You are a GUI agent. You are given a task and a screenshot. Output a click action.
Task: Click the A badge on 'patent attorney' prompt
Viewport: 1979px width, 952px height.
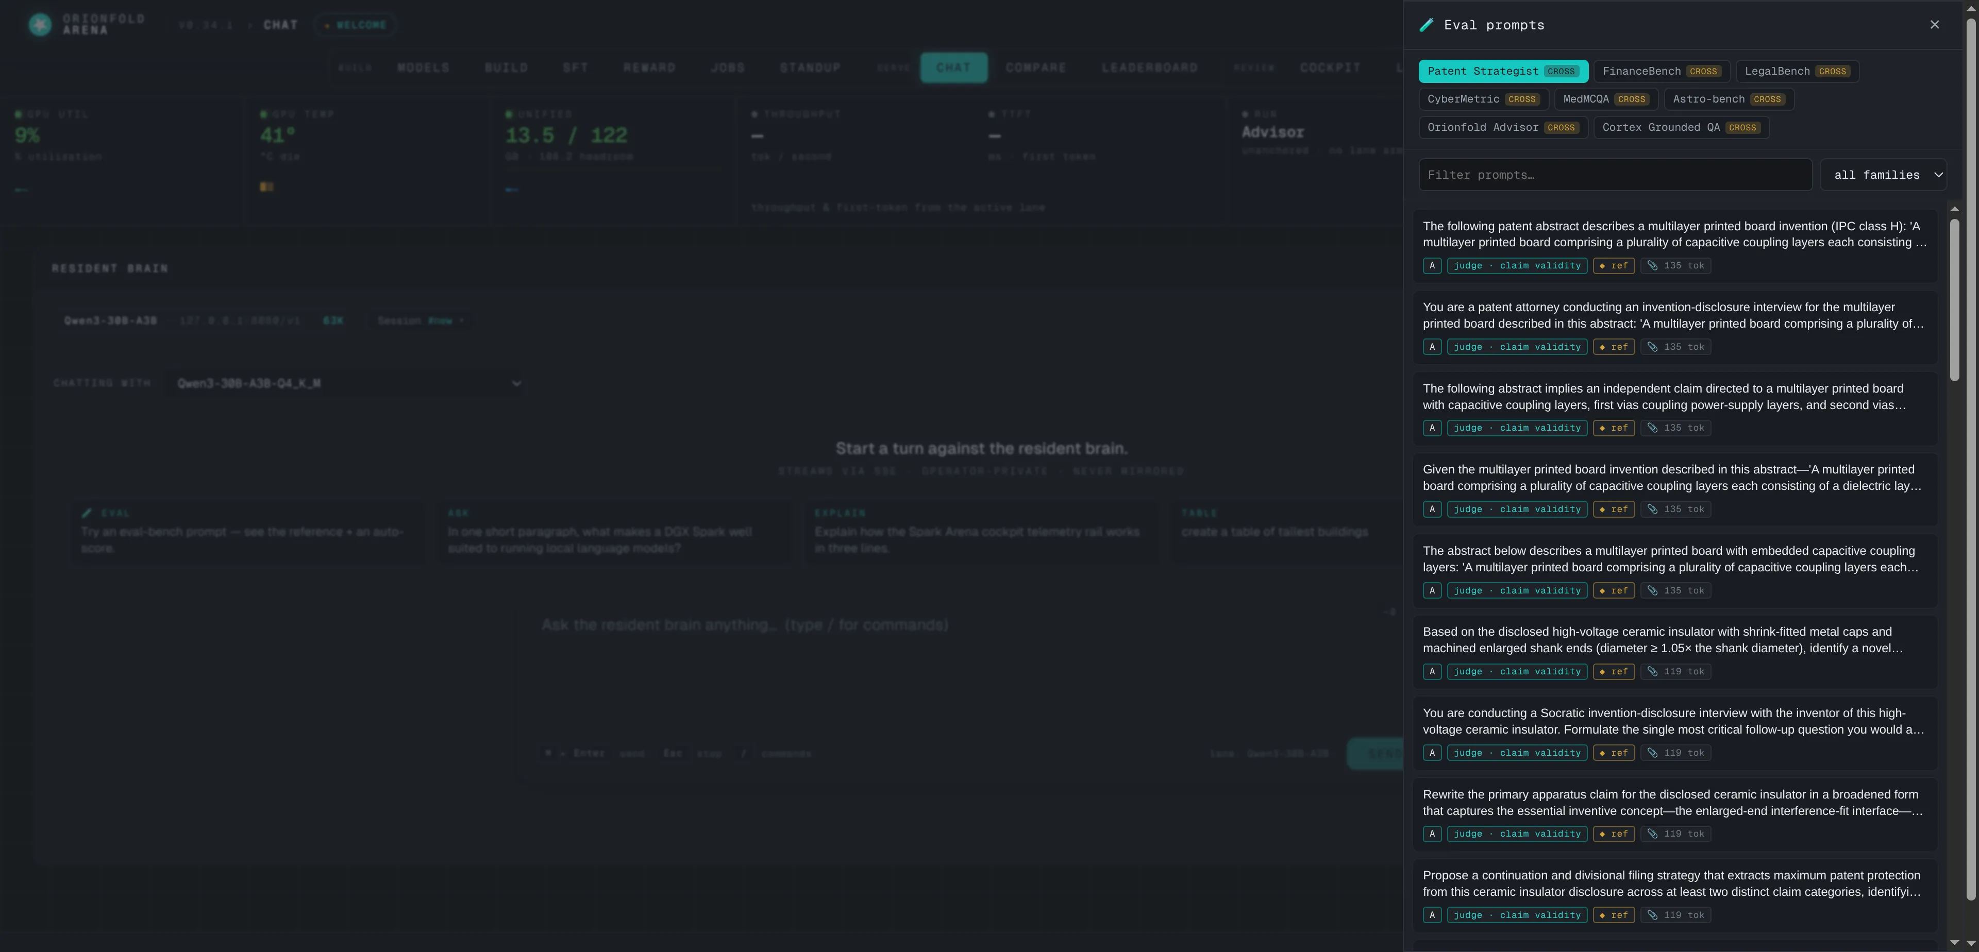point(1432,347)
